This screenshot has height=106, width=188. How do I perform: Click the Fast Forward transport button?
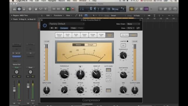[x=58, y=9]
